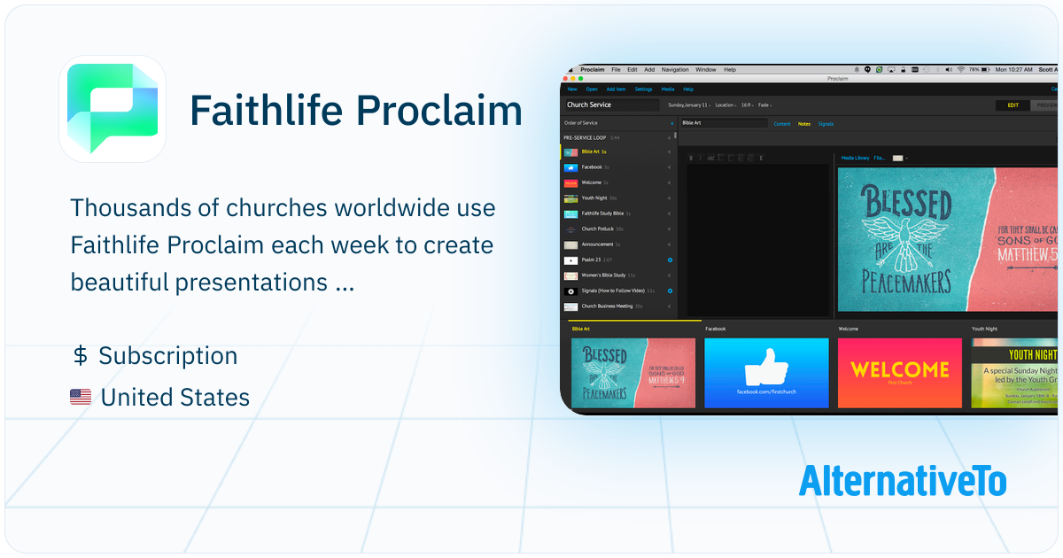This screenshot has height=558, width=1063.
Task: Switch to EDIT mode
Action: click(x=1013, y=105)
